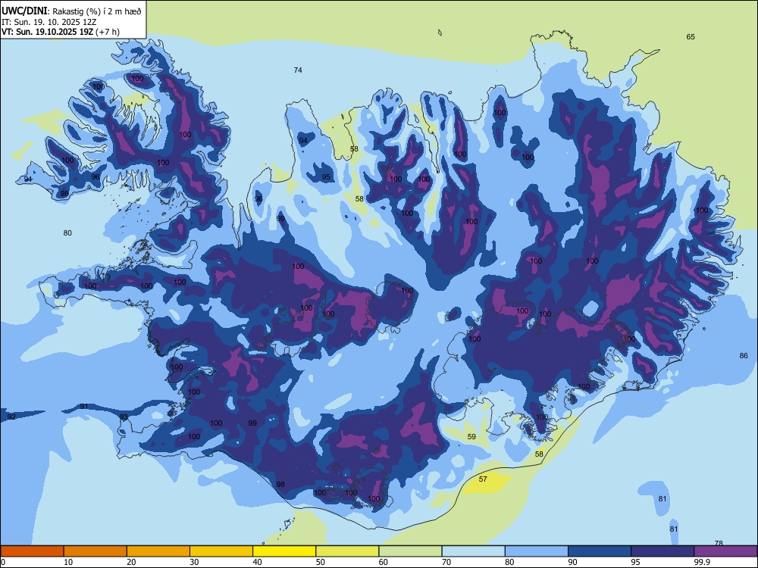This screenshot has height=568, width=758.
Task: Click the bright yellow 40–50 legend swatch
Action: point(284,551)
